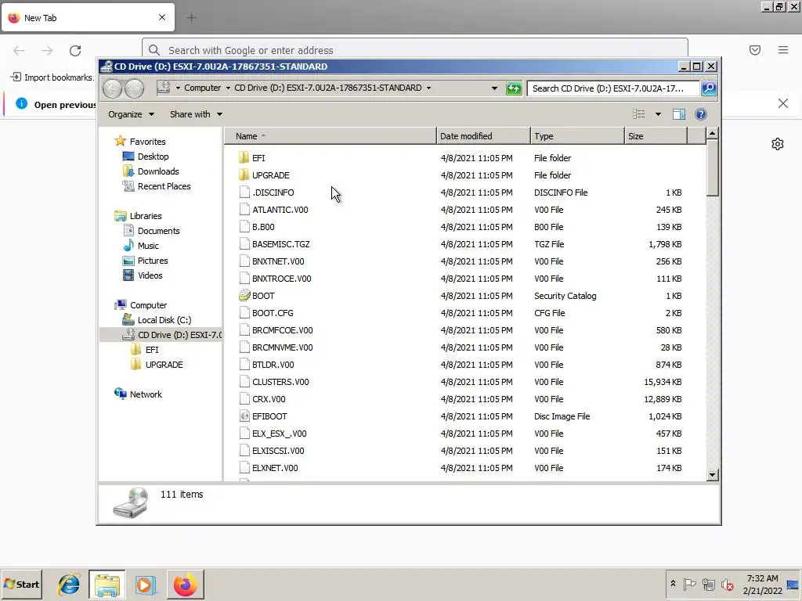Open the view options dropdown arrow
This screenshot has width=802, height=601.
(658, 114)
